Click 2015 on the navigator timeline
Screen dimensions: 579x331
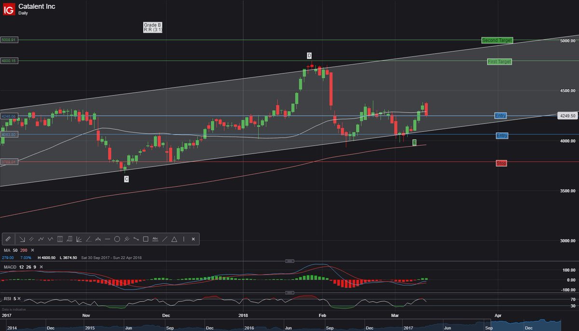point(90,328)
